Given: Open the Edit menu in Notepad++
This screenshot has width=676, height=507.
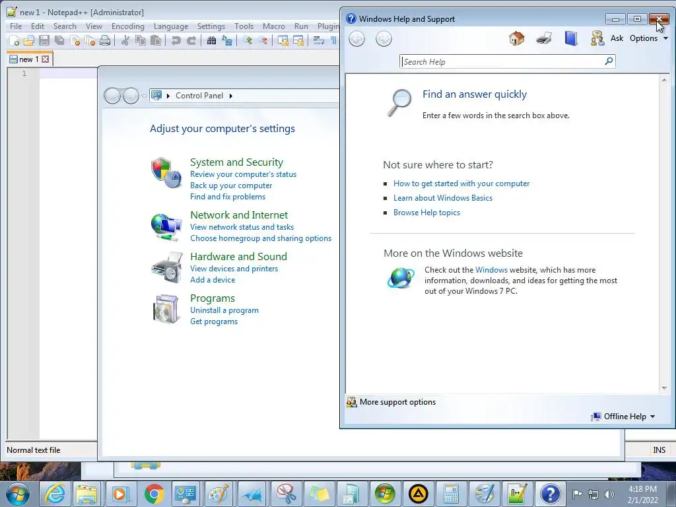Looking at the screenshot, I should click(38, 26).
